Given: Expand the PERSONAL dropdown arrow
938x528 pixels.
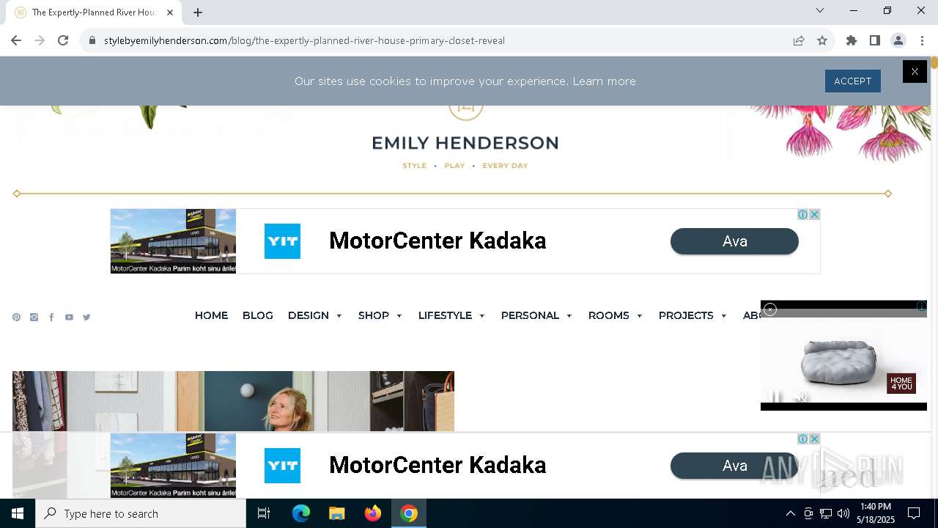Looking at the screenshot, I should click(x=569, y=316).
